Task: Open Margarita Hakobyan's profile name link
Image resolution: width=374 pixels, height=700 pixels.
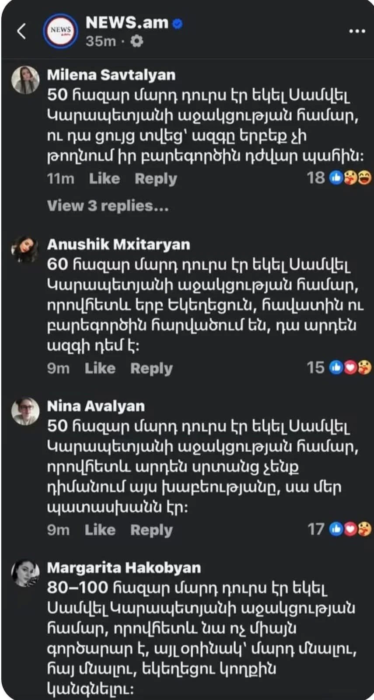Action: 124,568
